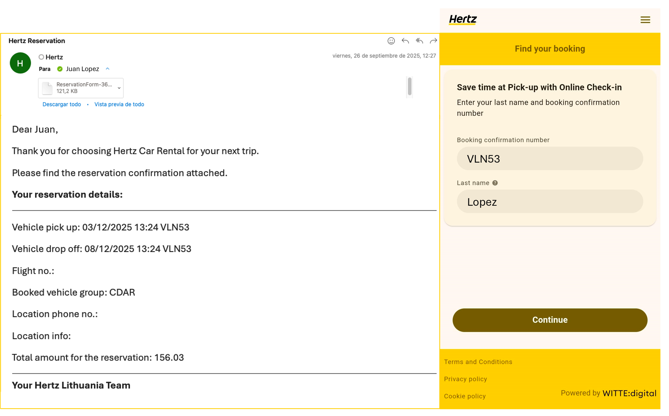Click the sender name Hertz

click(x=54, y=57)
